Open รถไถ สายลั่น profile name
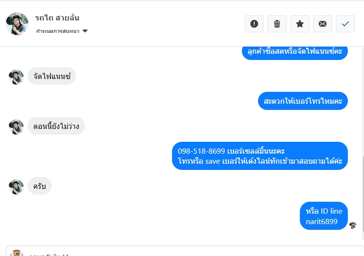This screenshot has width=364, height=256. coord(57,18)
